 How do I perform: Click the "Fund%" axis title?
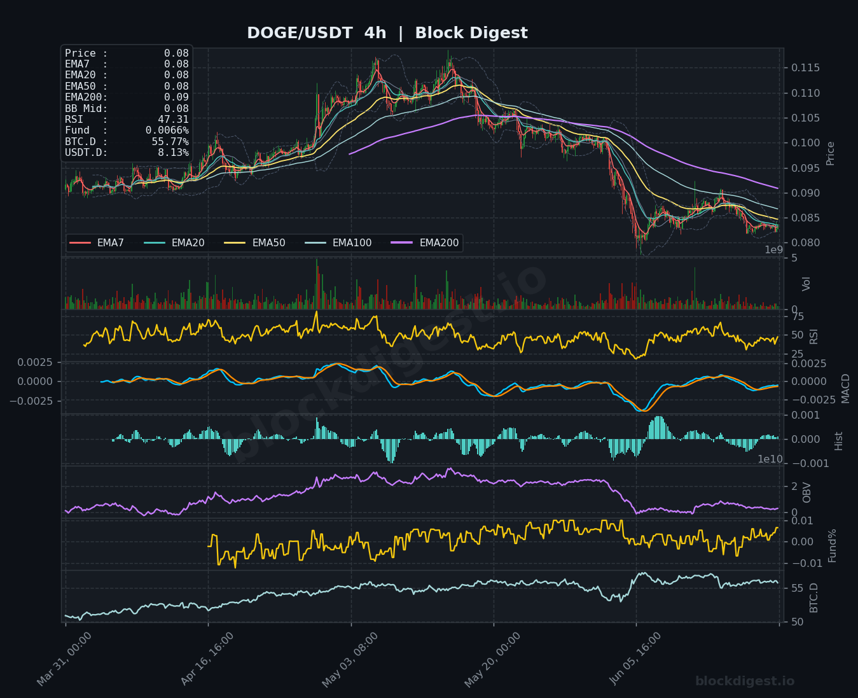[832, 545]
